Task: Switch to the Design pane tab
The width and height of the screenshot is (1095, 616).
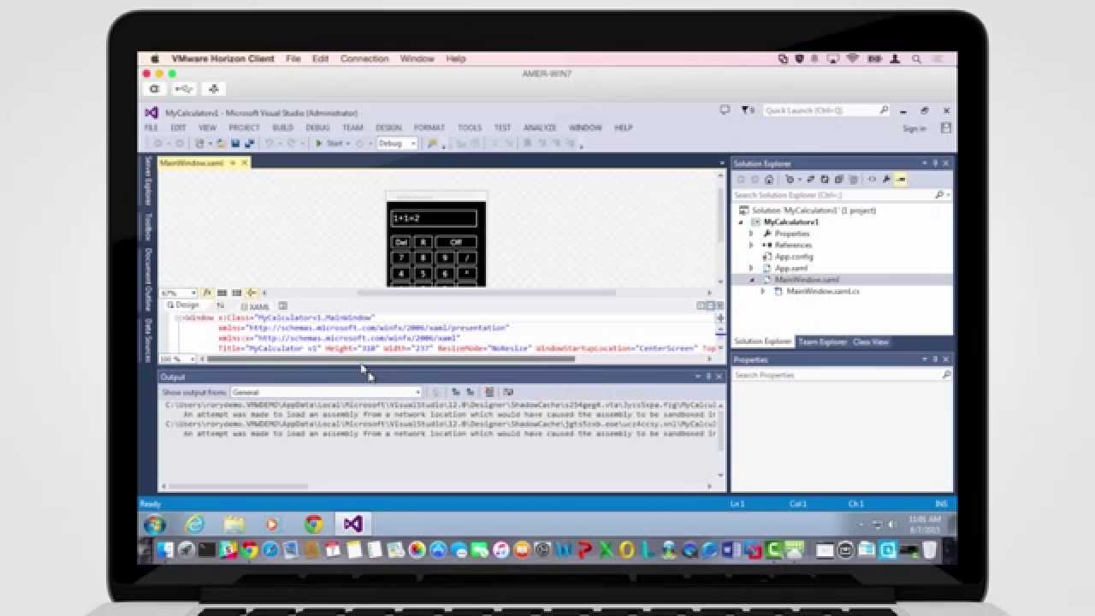Action: 183,305
